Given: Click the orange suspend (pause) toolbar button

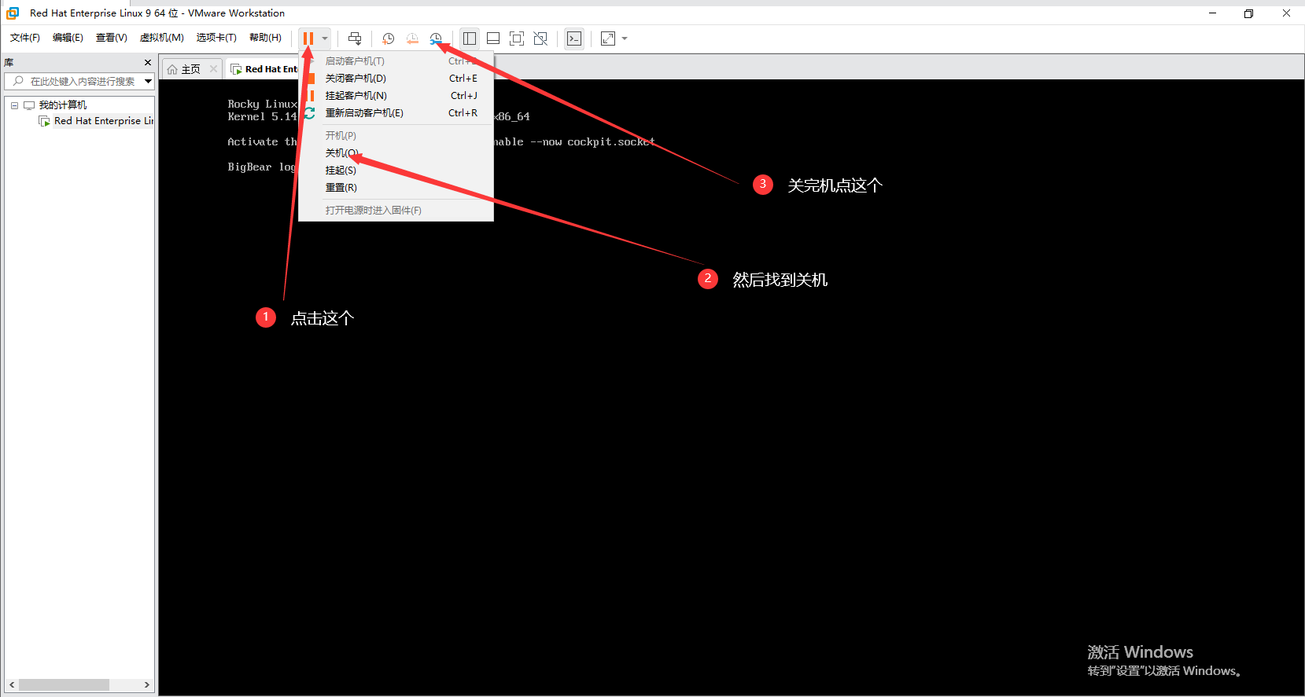Looking at the screenshot, I should click(308, 39).
